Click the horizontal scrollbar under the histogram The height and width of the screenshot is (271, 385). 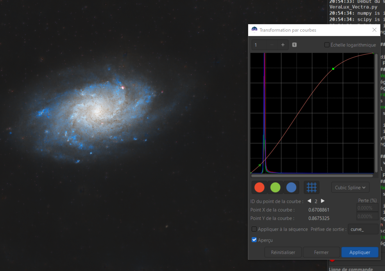click(x=312, y=176)
